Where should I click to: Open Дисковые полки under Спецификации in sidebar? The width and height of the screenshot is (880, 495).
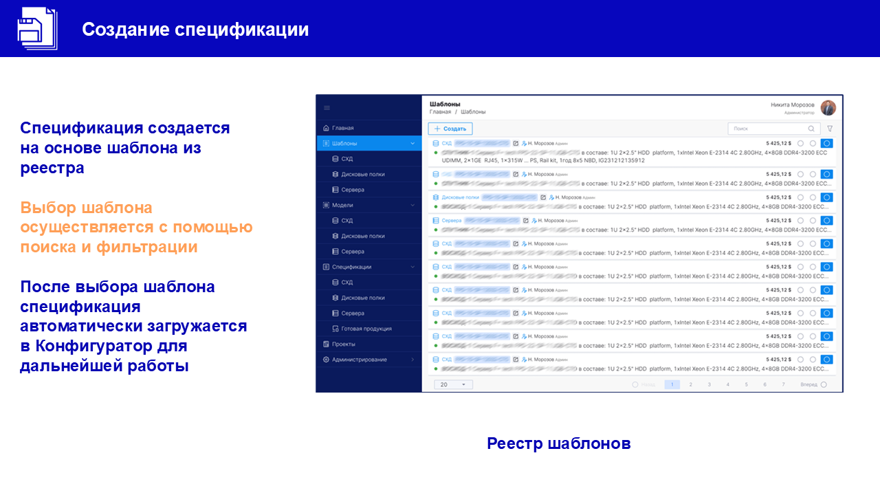(x=369, y=298)
